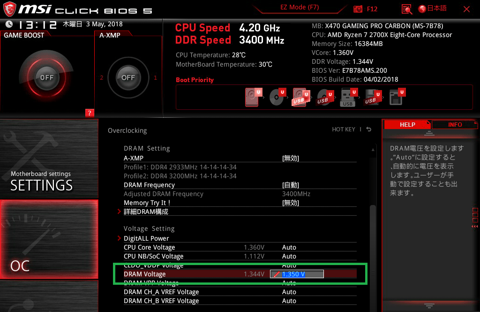The image size is (480, 312).
Task: Click the Boot Priority label
Action: (x=195, y=80)
